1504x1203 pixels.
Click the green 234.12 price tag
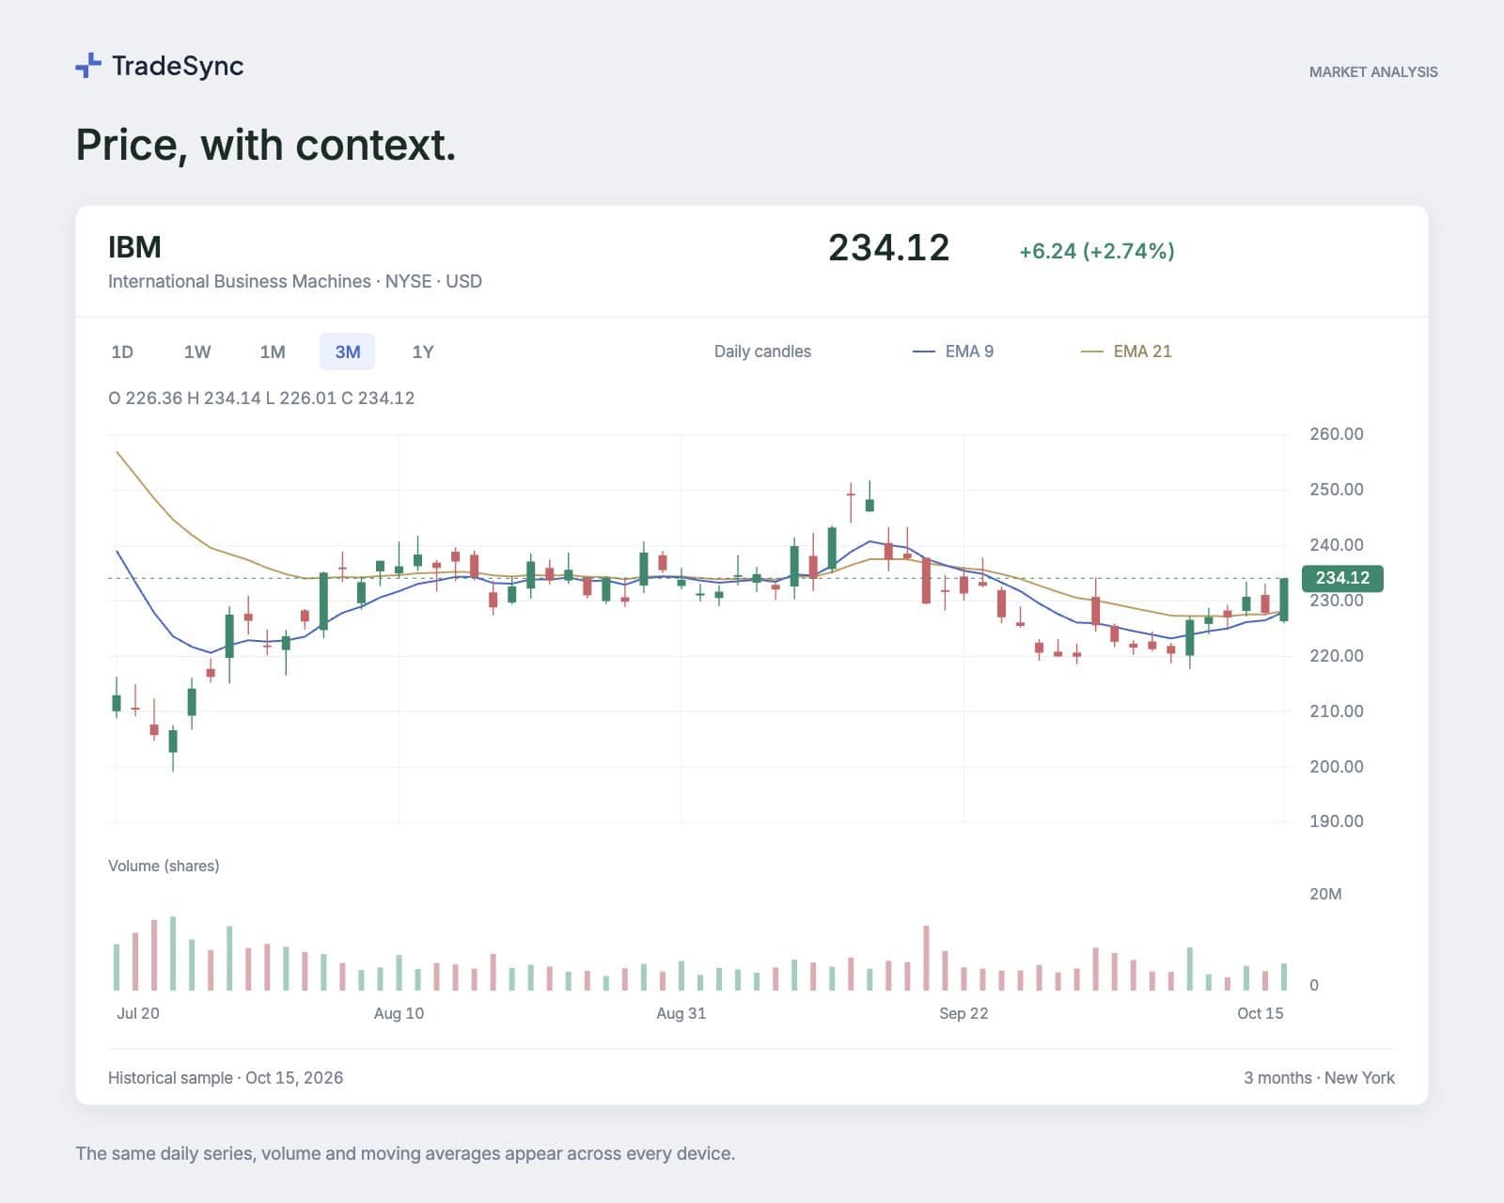(1342, 578)
